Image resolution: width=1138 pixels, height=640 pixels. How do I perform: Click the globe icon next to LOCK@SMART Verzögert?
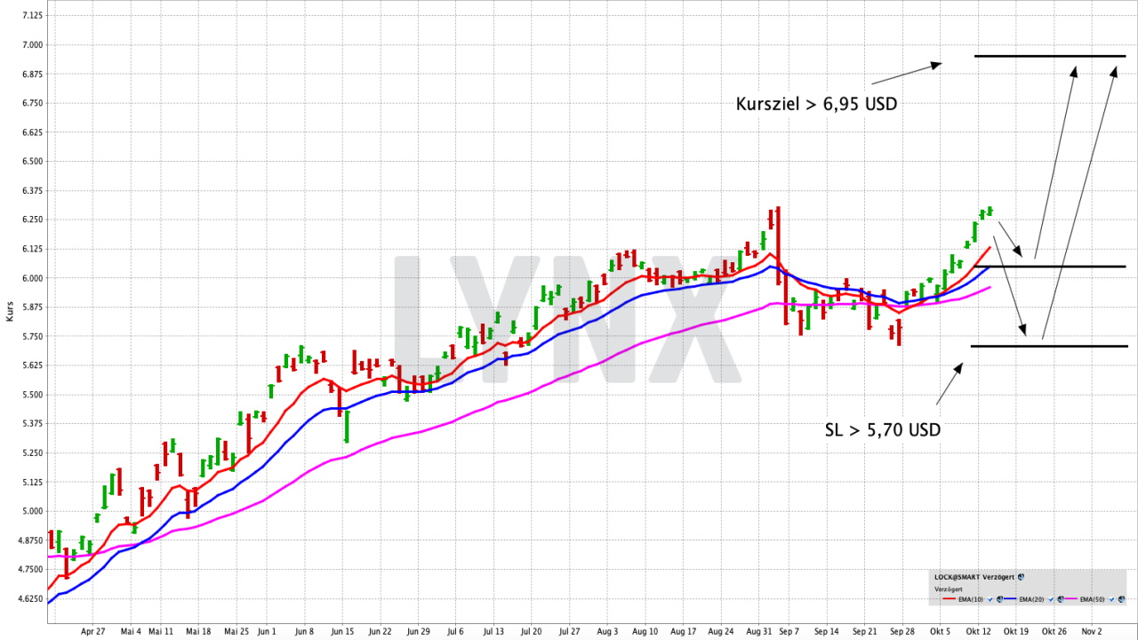(1021, 577)
